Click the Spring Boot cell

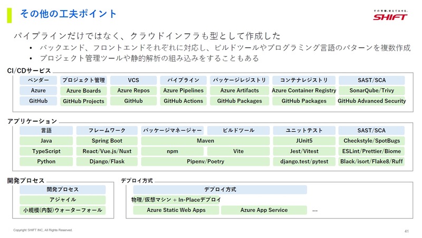click(107, 141)
